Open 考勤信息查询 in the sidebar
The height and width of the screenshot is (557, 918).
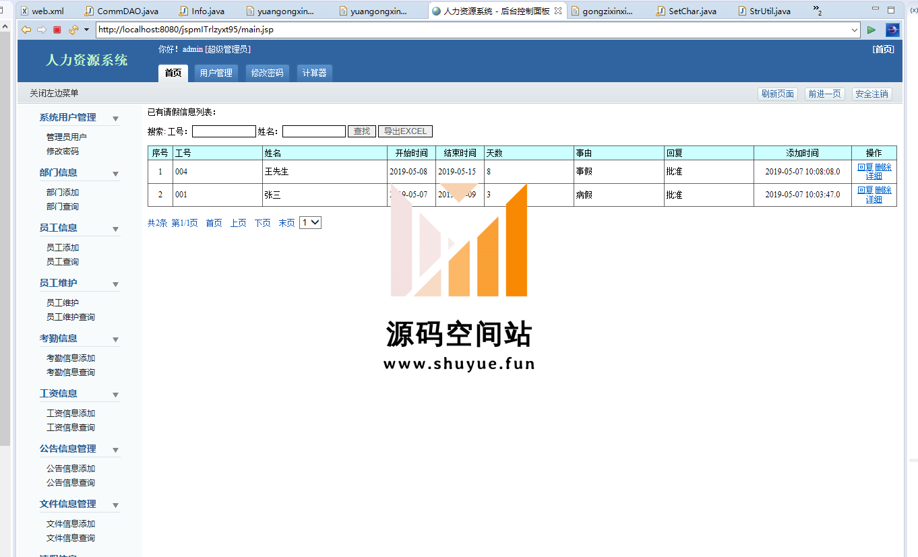click(x=71, y=372)
